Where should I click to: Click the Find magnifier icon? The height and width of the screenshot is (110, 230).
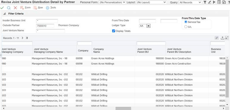[x=9, y=8]
